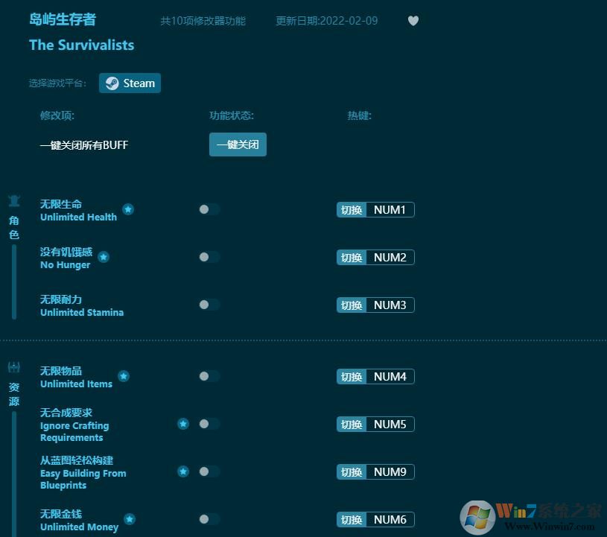The image size is (607, 537).
Task: Select the 角色 category tab
Action: pyautogui.click(x=14, y=228)
